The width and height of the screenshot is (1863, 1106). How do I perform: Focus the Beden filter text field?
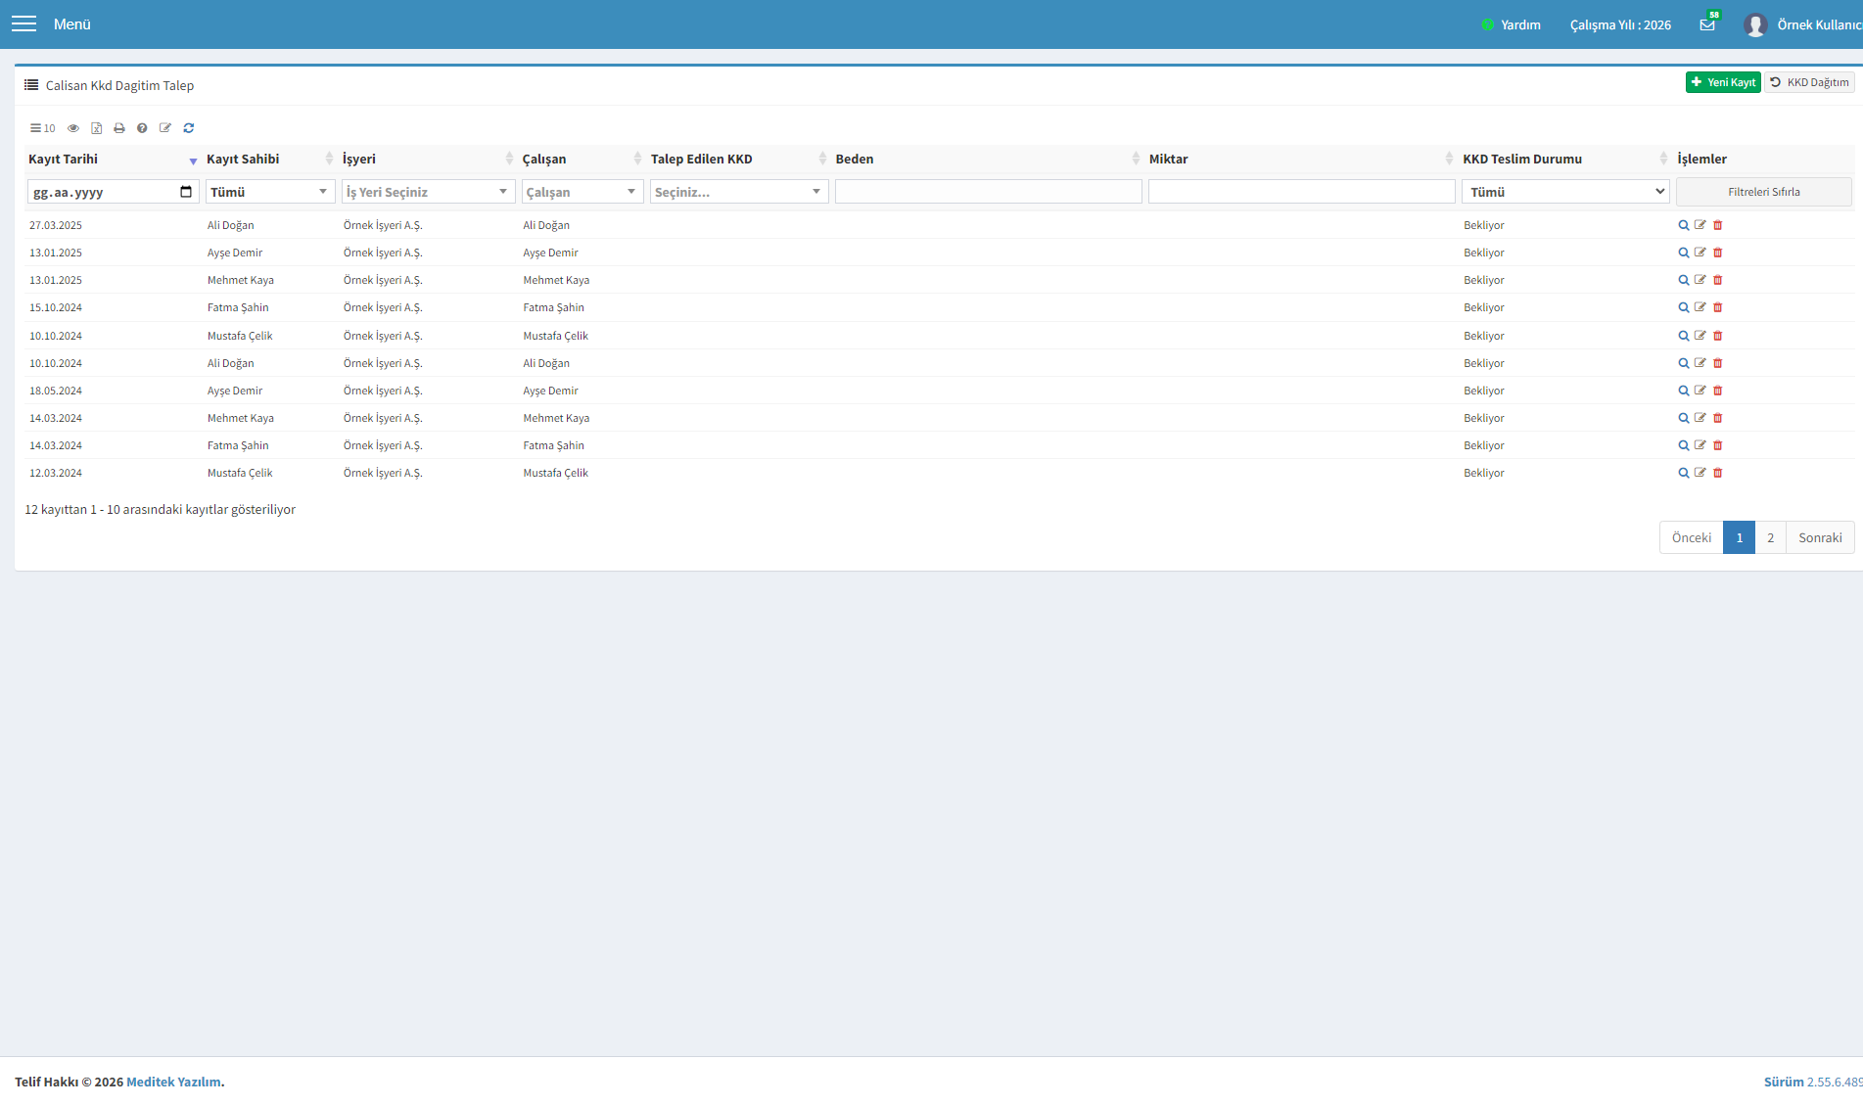[989, 192]
